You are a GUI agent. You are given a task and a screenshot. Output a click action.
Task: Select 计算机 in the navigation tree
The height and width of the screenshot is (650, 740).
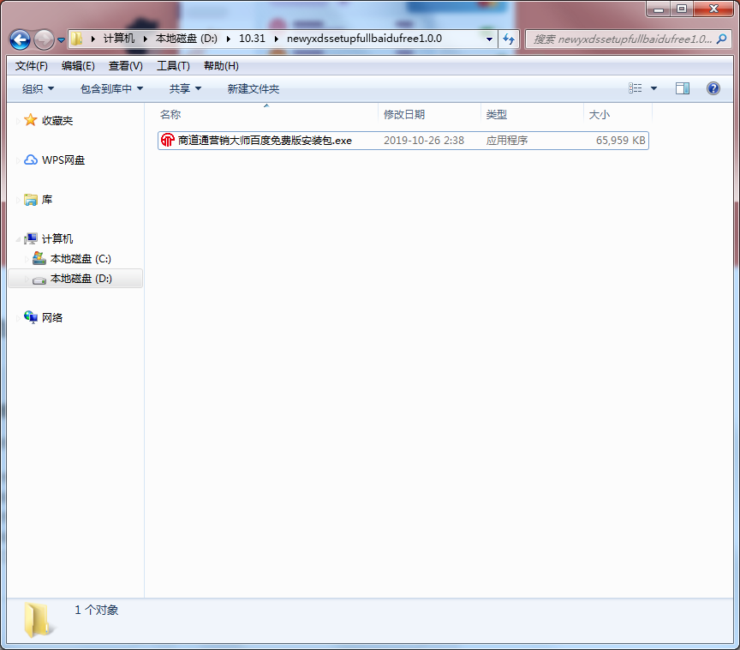pos(57,239)
